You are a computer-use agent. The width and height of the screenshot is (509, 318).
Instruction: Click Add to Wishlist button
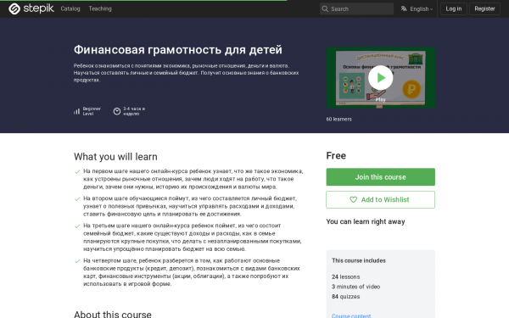click(380, 199)
